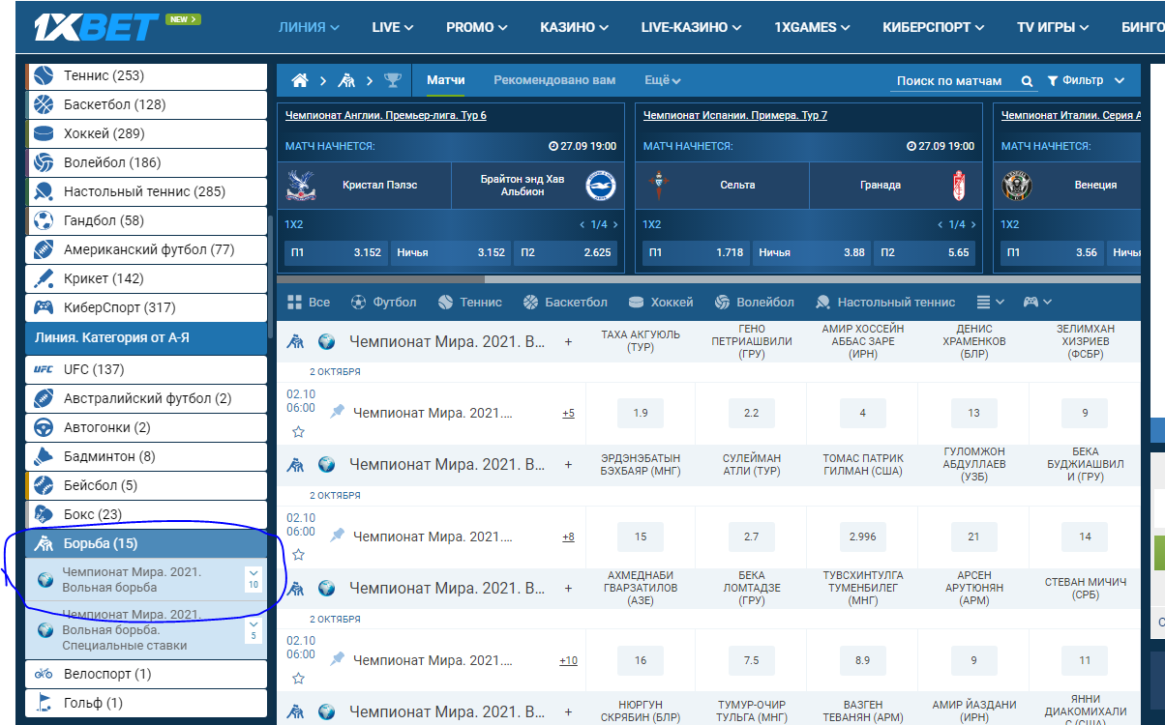
Task: Open the 1XGAMES dropdown menu
Action: coord(813,27)
